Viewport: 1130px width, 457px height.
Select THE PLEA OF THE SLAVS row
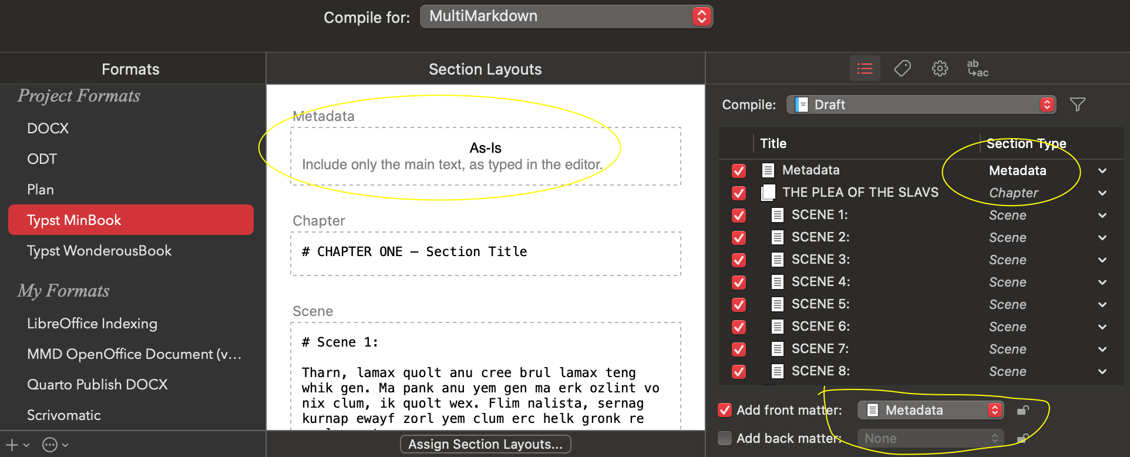click(860, 193)
